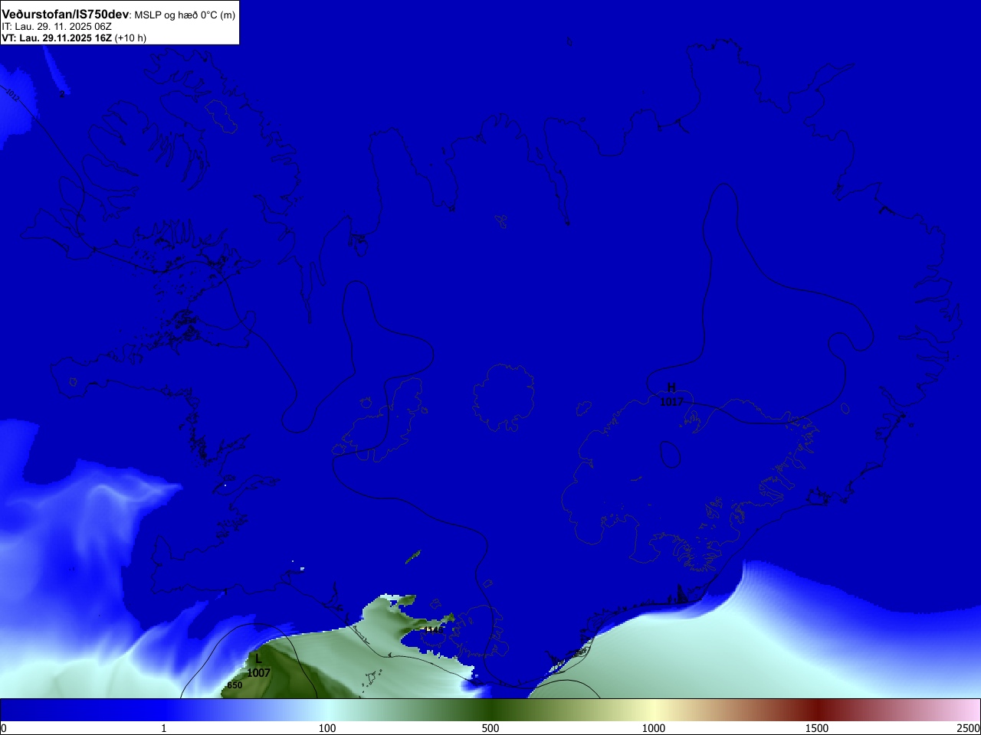
Task: Select the 'VT: Lau. 29.11.2025 16Z' line
Action: click(74, 38)
